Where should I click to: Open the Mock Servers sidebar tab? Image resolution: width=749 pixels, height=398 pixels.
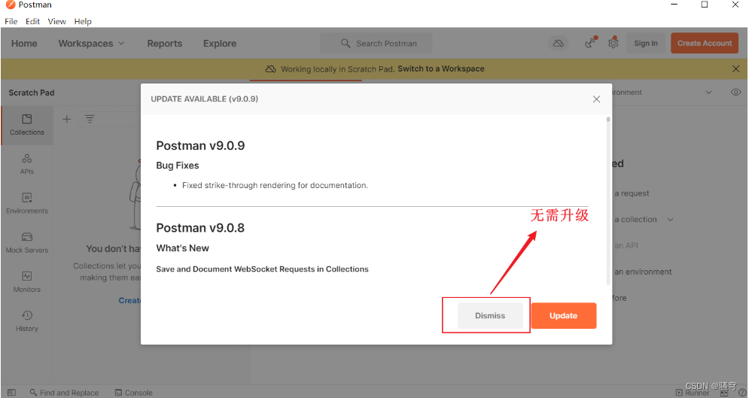[27, 242]
